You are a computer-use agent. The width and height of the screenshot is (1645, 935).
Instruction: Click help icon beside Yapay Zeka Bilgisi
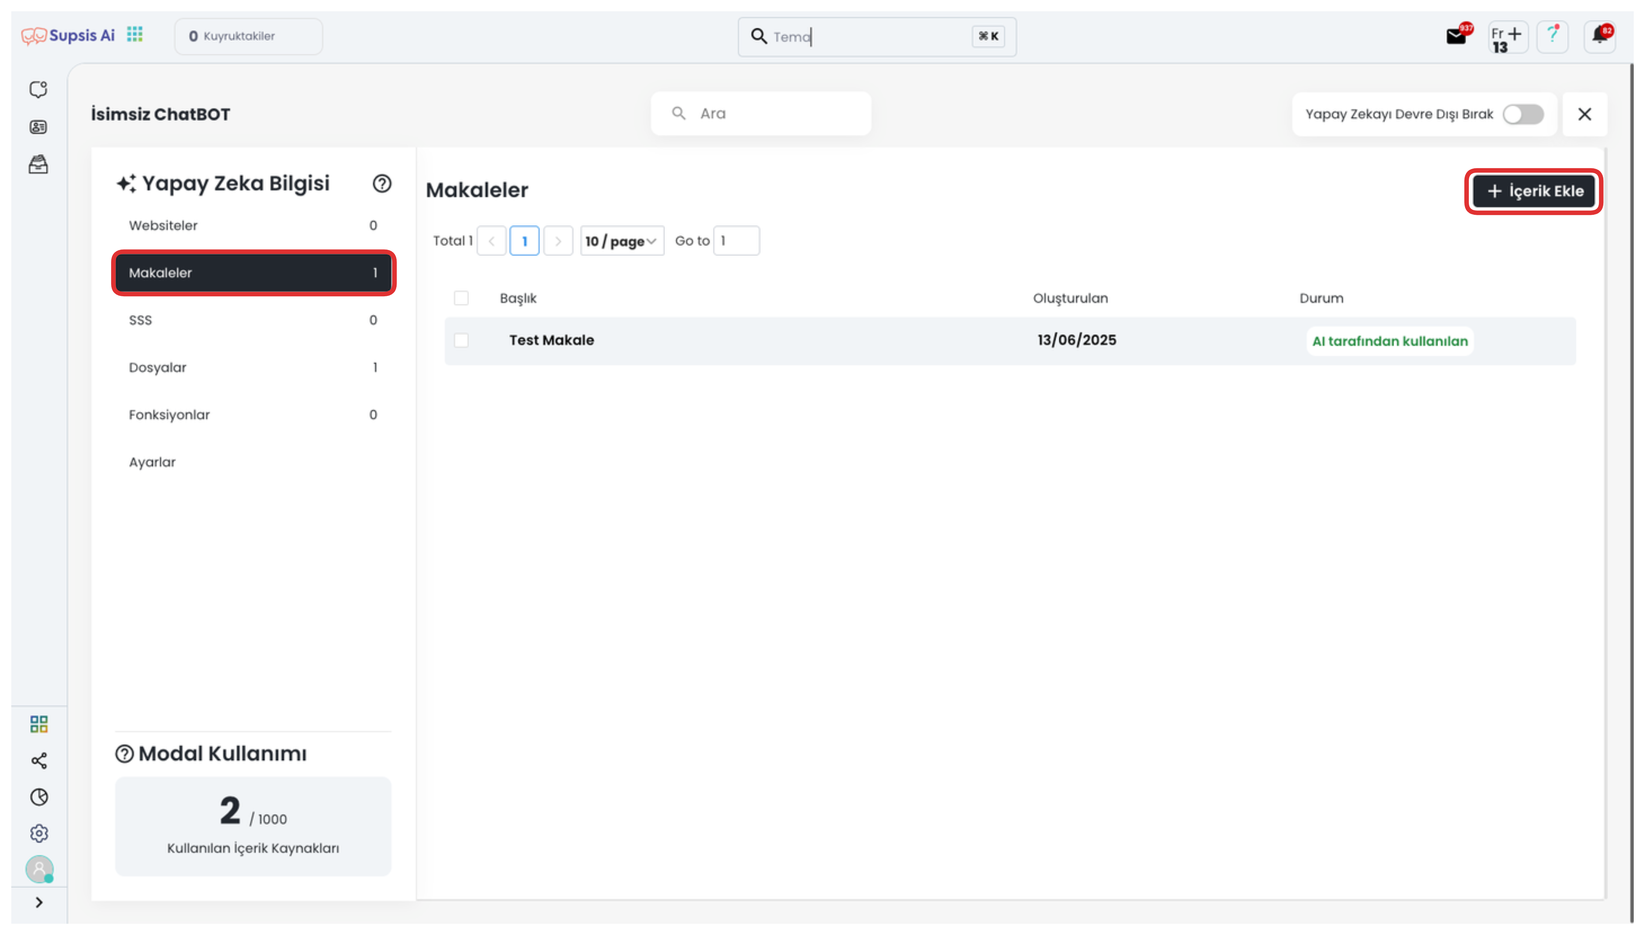tap(382, 184)
